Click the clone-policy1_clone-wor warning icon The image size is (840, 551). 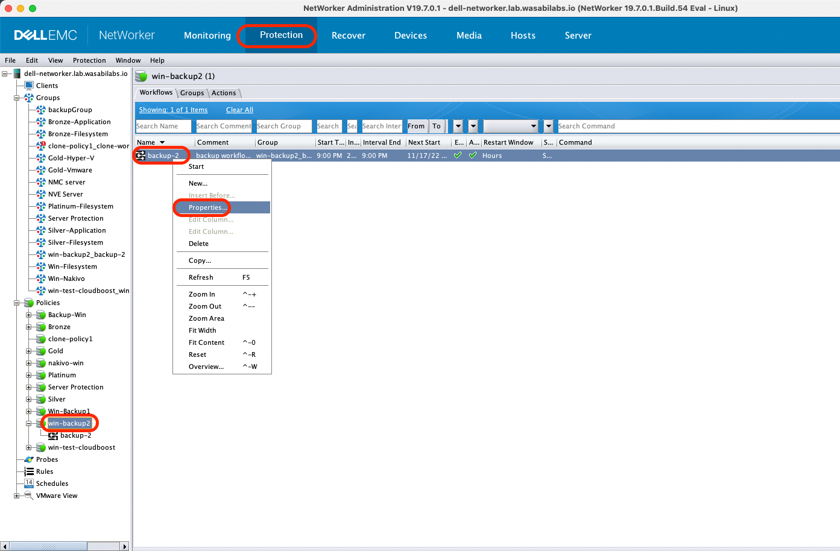point(41,146)
